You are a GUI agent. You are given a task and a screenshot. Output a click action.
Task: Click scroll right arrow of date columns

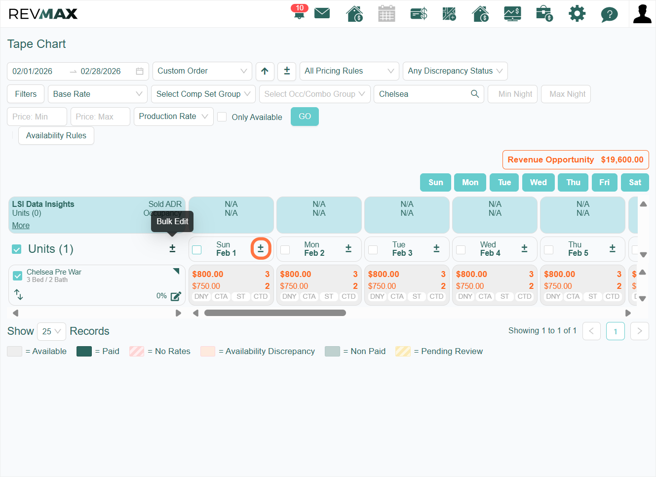coord(628,313)
